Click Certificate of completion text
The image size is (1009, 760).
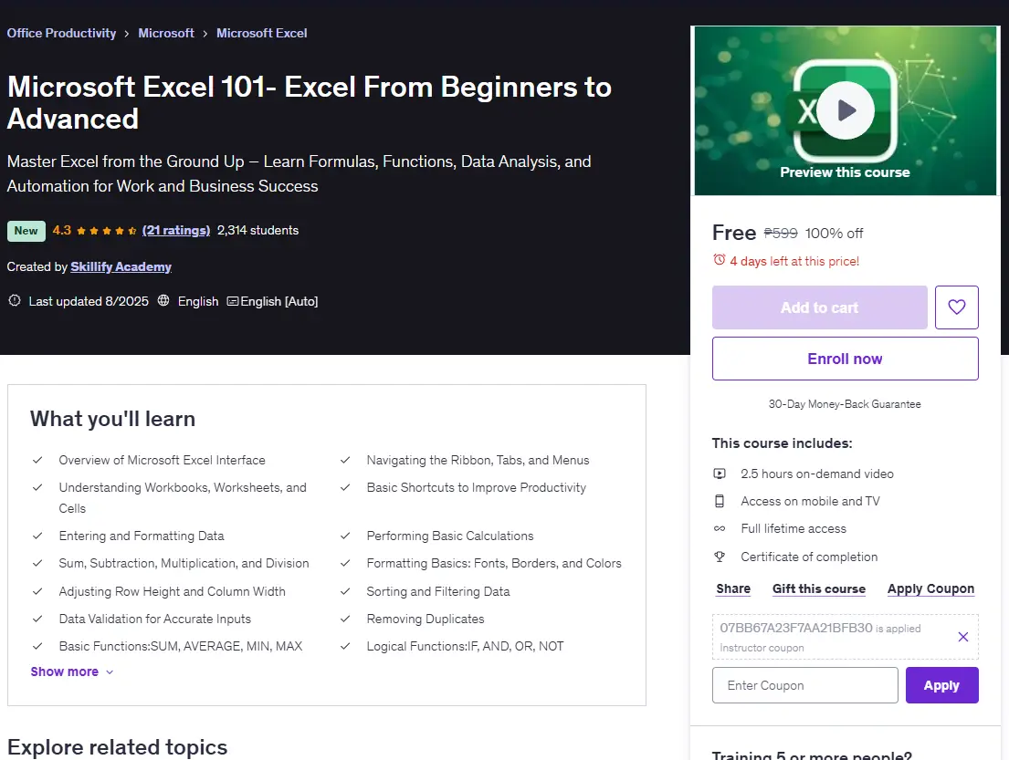tap(809, 557)
